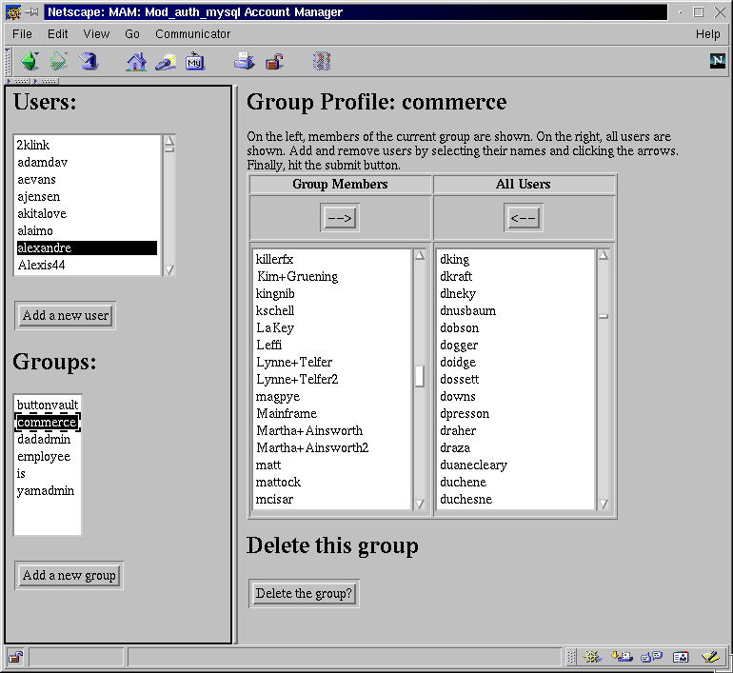Image resolution: width=733 pixels, height=673 pixels.
Task: Open the View menu
Action: pyautogui.click(x=96, y=34)
